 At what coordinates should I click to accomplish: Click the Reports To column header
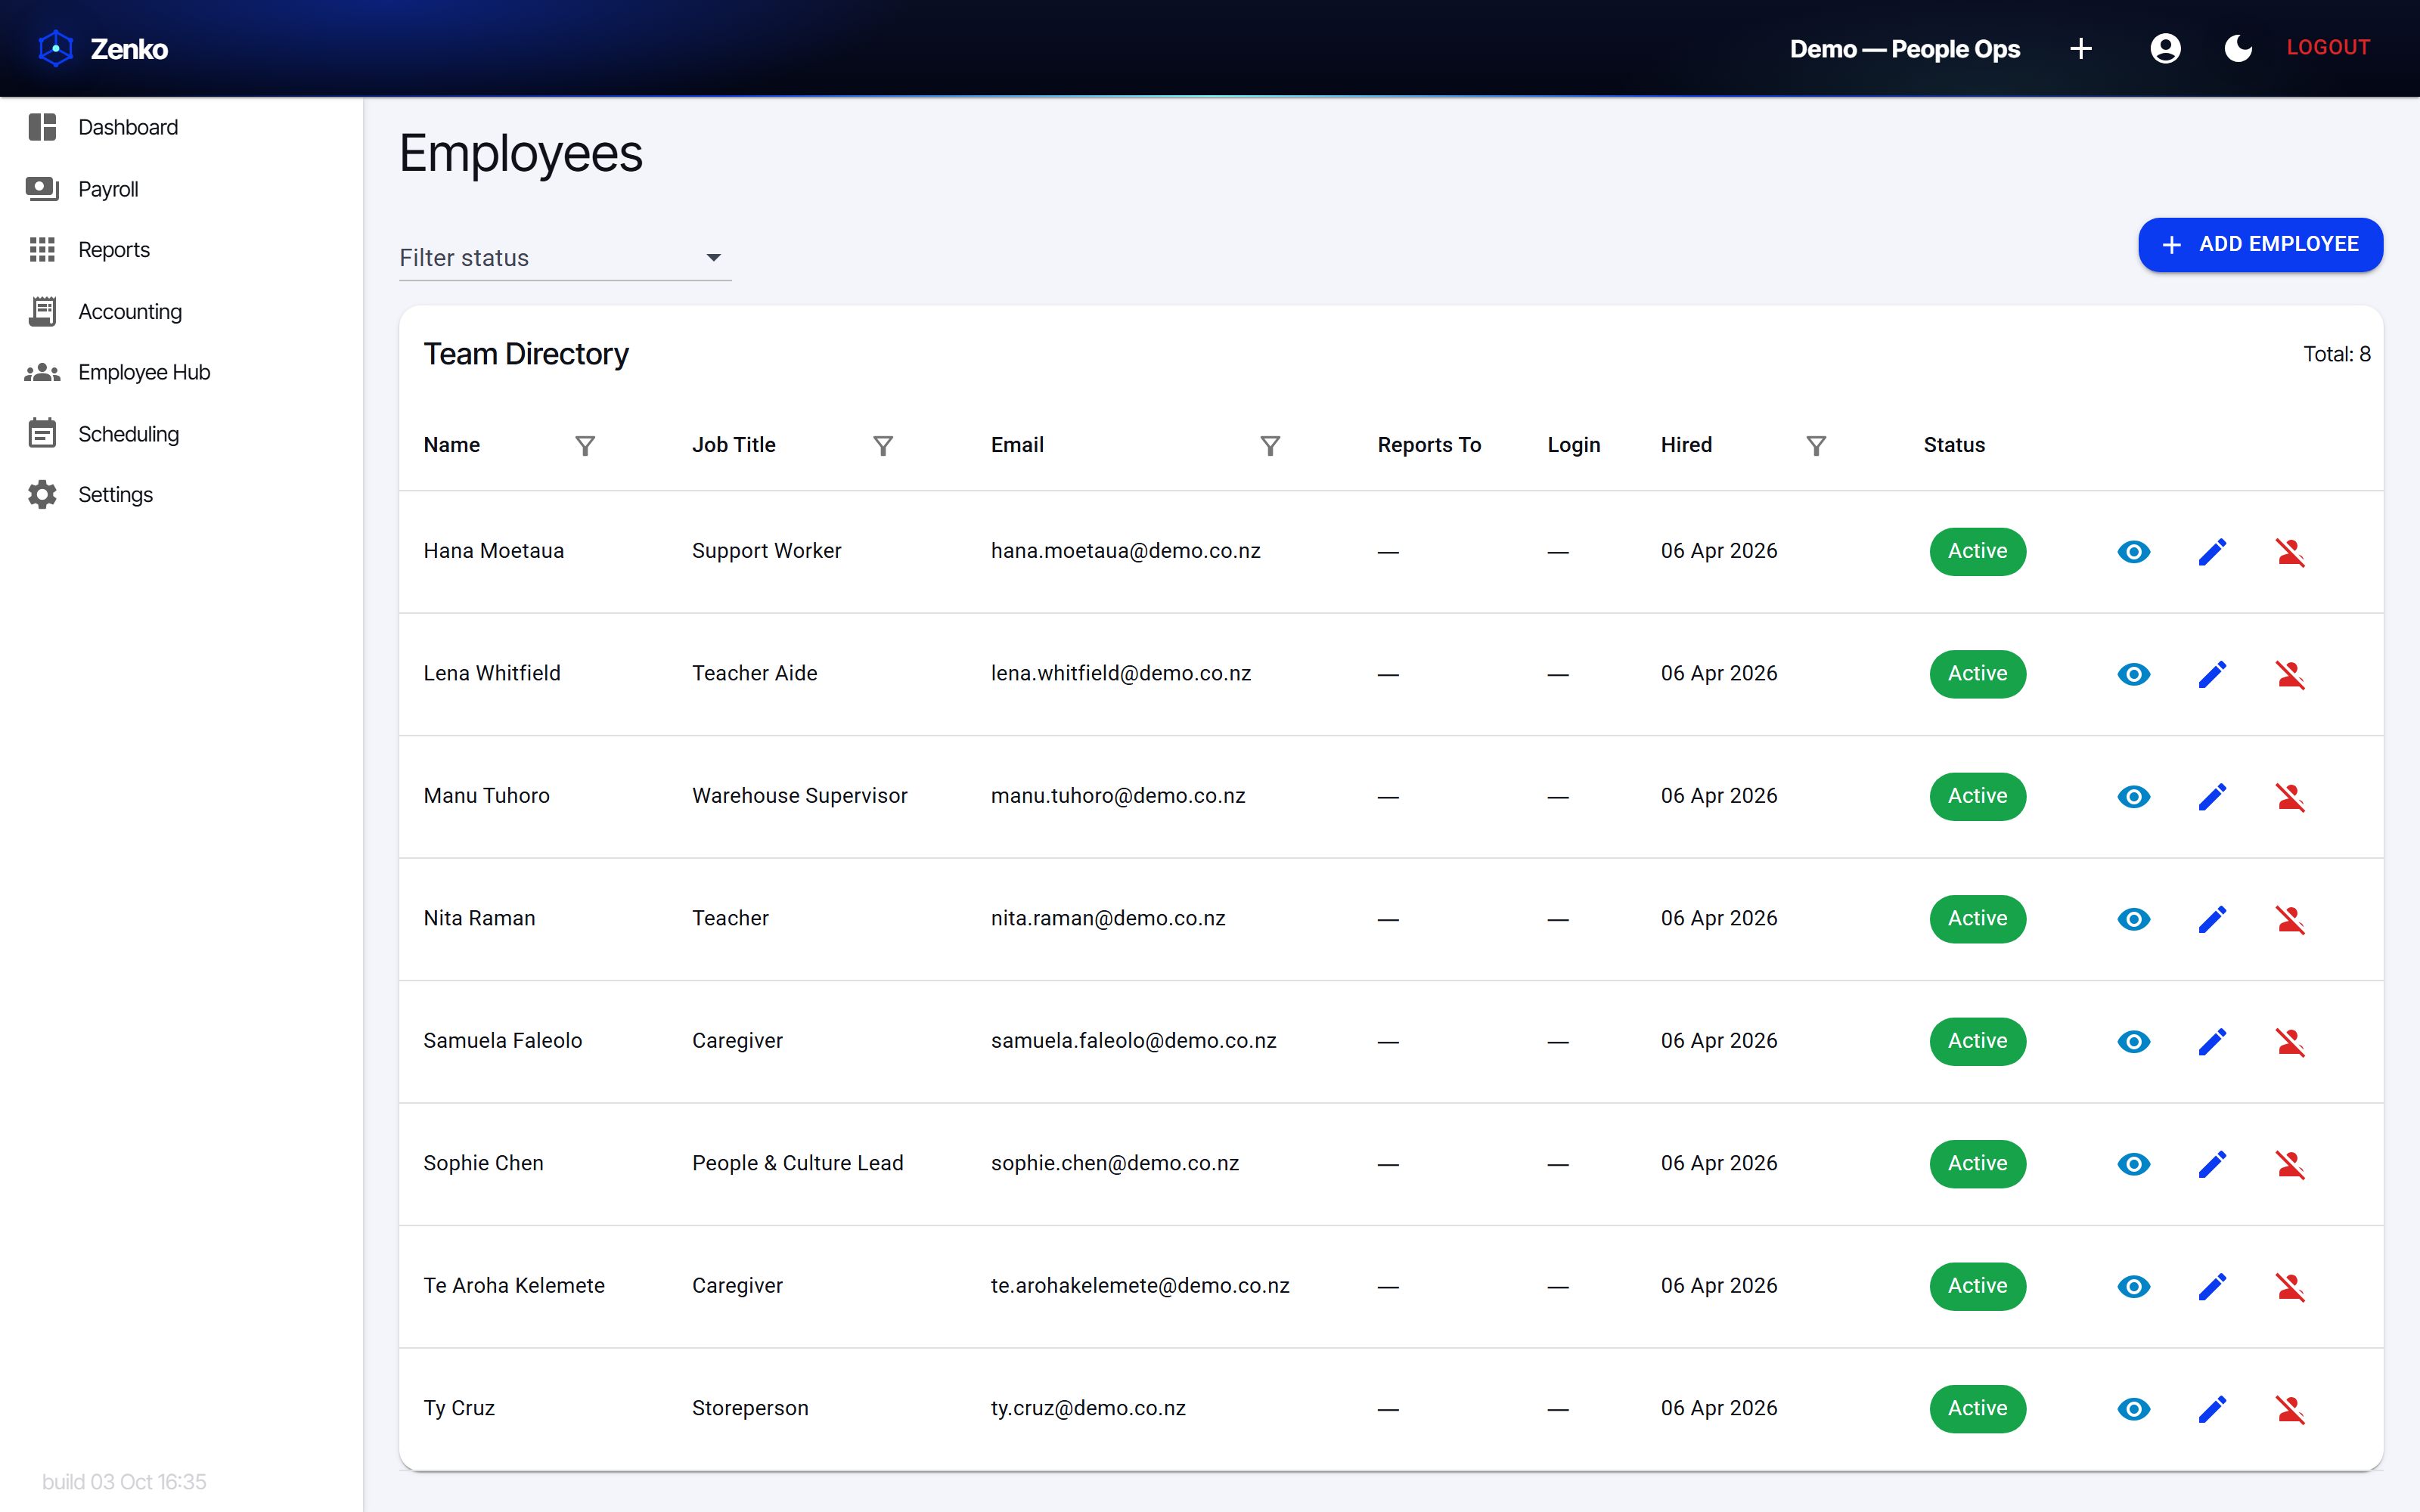coord(1429,445)
